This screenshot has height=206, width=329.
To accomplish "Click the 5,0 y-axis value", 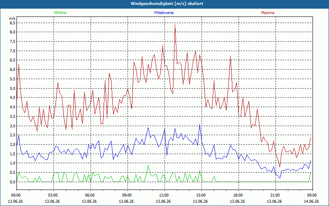I will click(x=12, y=88).
